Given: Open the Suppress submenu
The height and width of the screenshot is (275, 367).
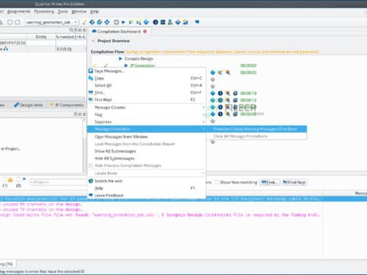Looking at the screenshot, I should tap(147, 122).
